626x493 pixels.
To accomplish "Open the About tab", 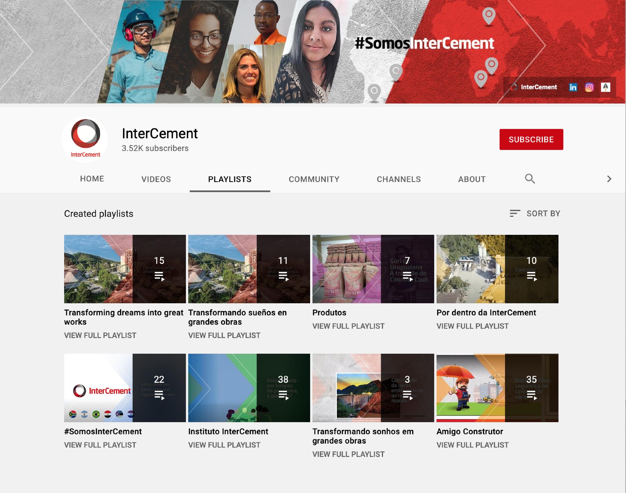I will coord(472,179).
